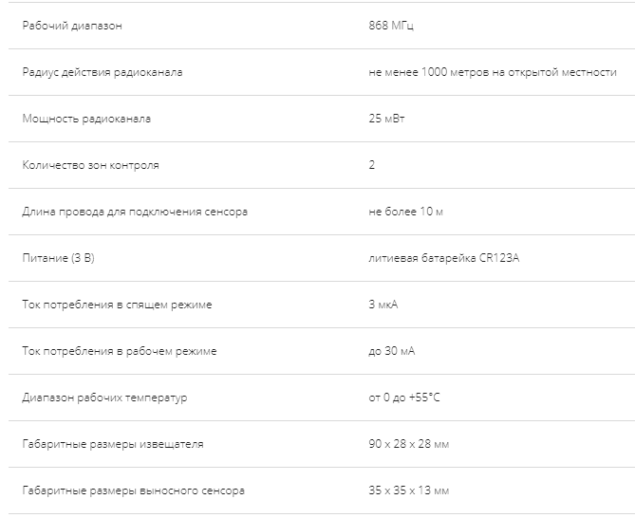
Task: Select the 'не более 10 м' value
Action: pyautogui.click(x=405, y=212)
